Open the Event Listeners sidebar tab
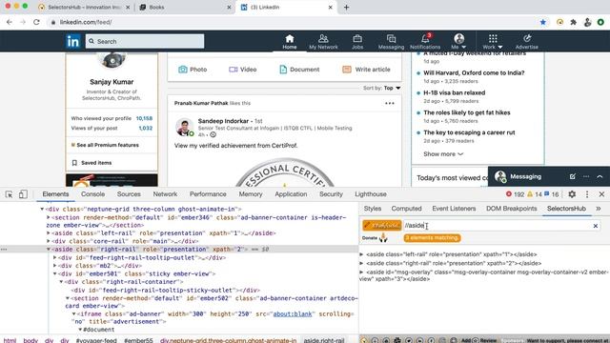The image size is (610, 343). (454, 209)
